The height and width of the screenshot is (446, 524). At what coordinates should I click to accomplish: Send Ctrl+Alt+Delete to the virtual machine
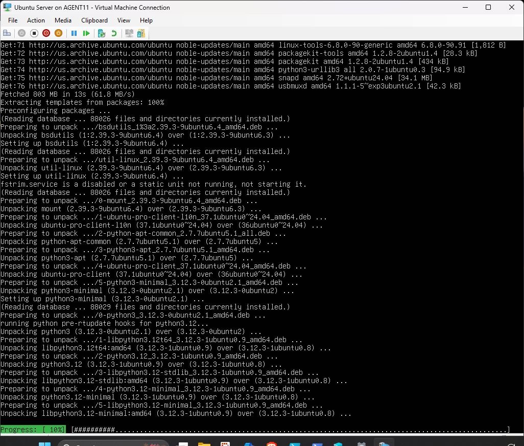[7, 33]
